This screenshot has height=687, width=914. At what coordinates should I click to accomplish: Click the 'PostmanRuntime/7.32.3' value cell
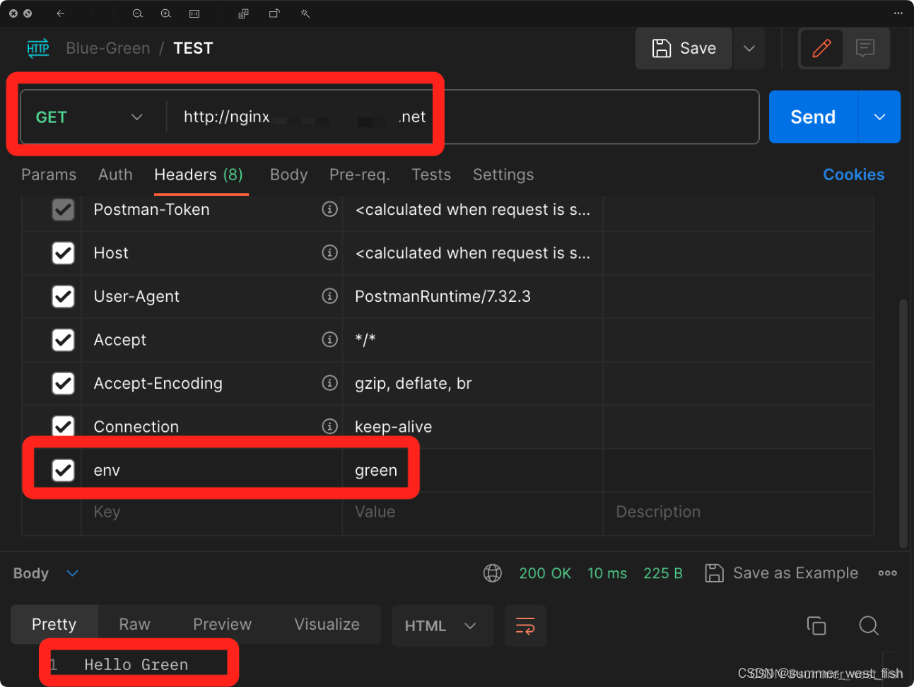pos(472,296)
